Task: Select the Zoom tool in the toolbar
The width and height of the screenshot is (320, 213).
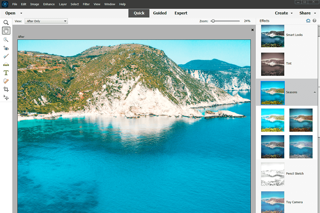Action: tap(6, 23)
